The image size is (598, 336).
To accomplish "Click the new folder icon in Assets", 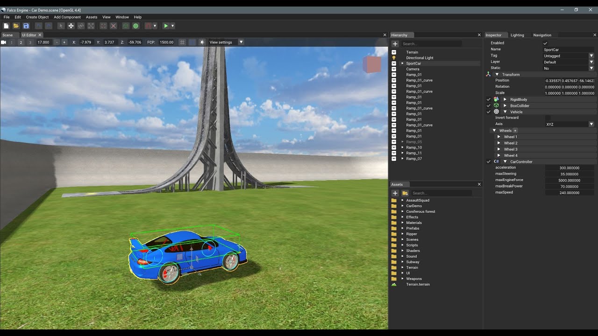I will click(405, 193).
